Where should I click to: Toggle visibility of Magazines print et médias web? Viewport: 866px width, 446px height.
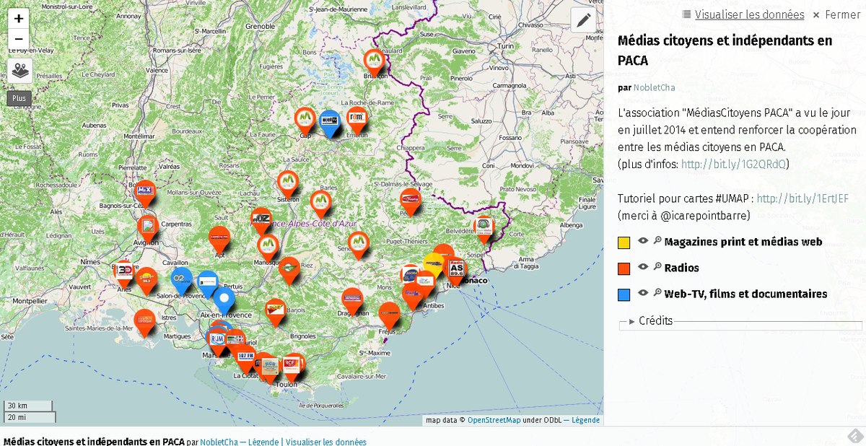point(644,241)
